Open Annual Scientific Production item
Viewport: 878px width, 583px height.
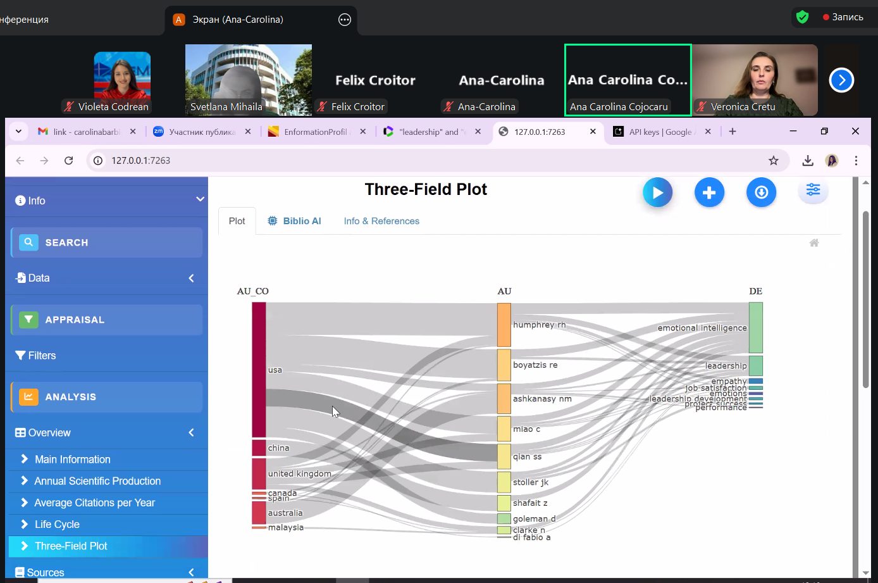[x=97, y=481]
